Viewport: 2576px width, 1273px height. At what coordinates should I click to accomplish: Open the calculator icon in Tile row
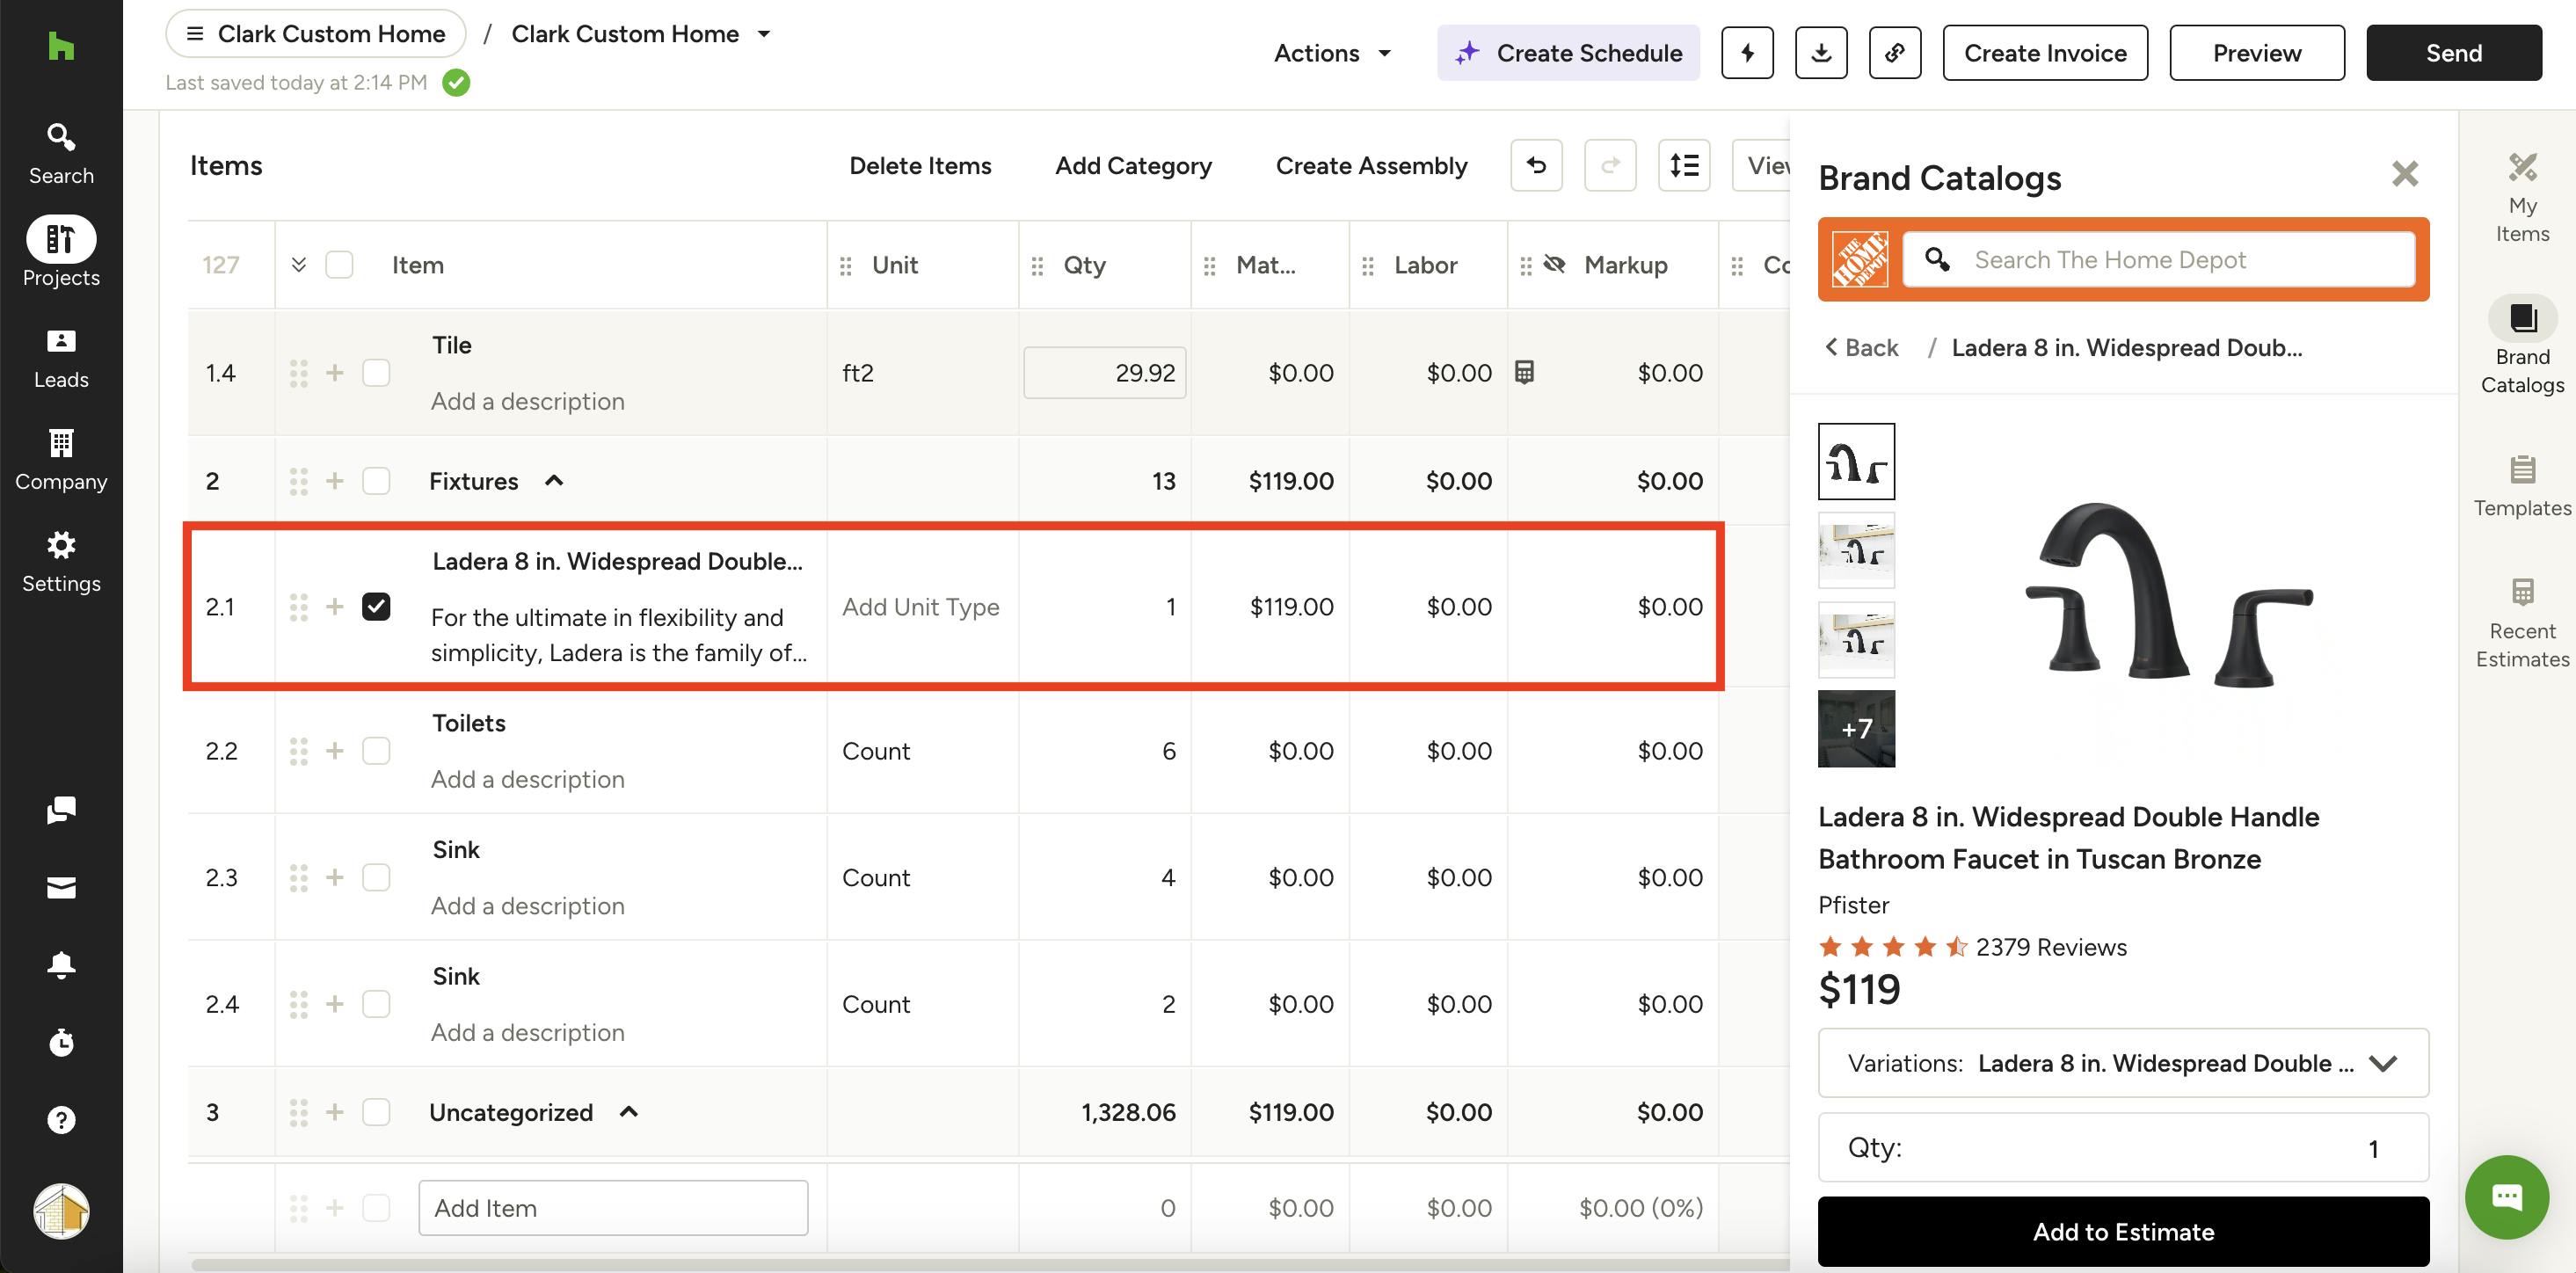click(x=1524, y=372)
